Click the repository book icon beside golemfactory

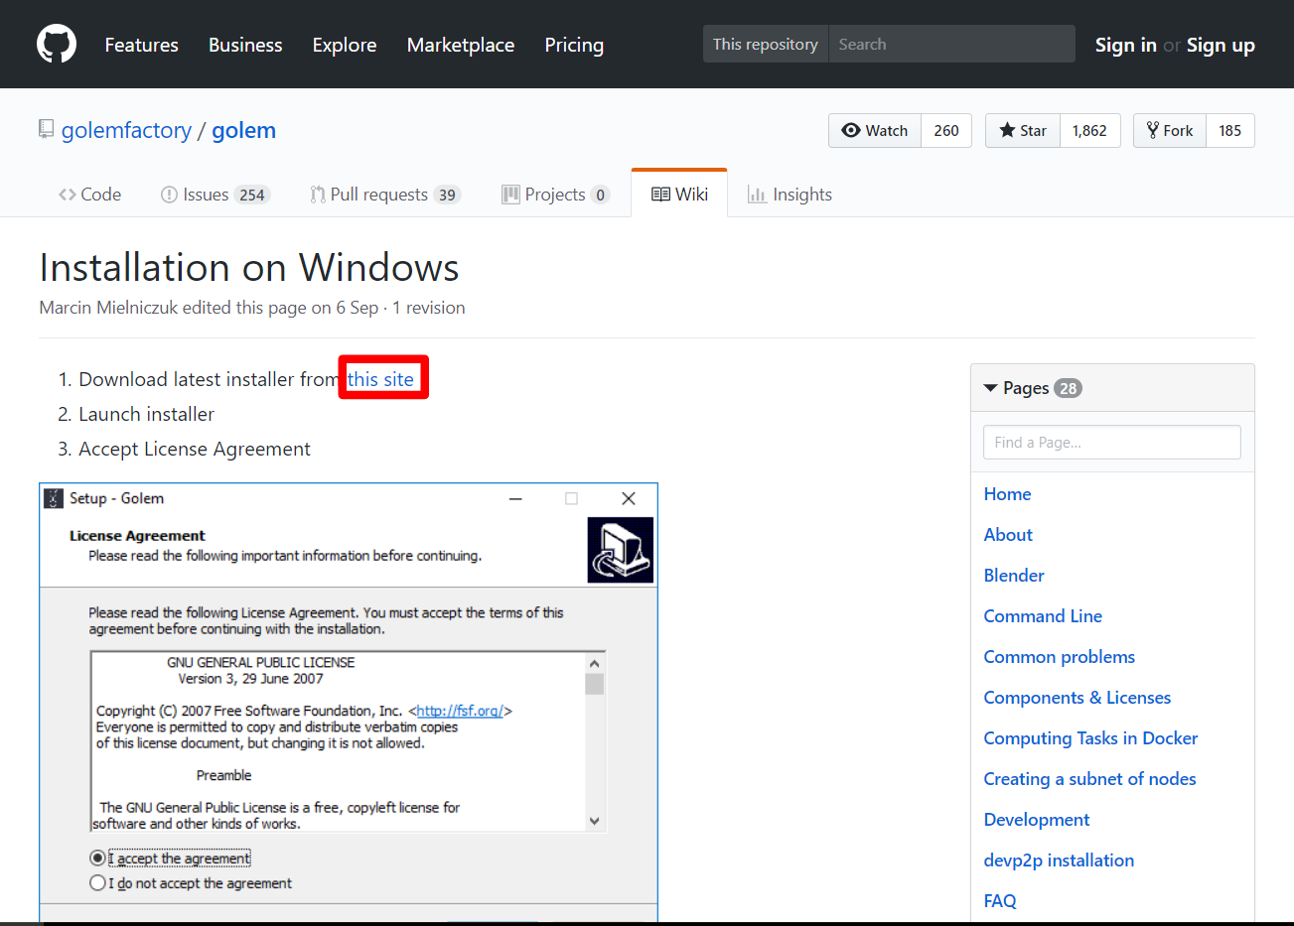click(46, 130)
